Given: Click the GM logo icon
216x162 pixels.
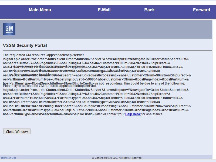Looking at the screenshot, I should point(9,29).
